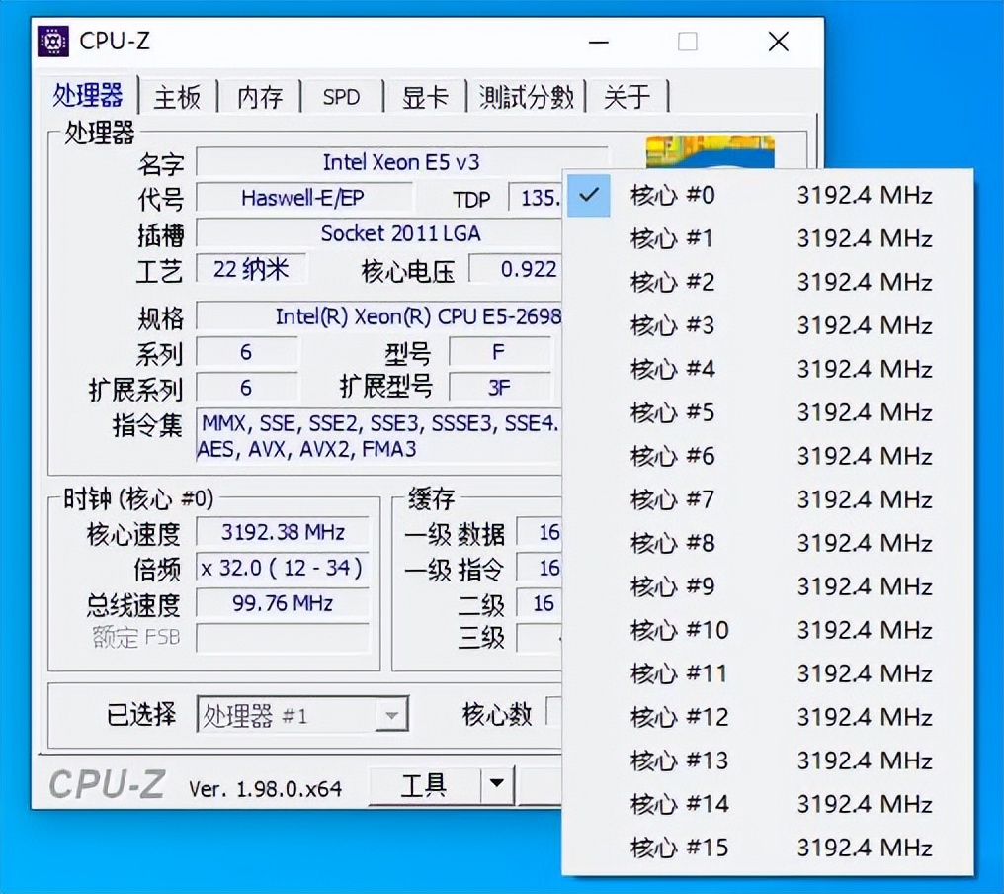Click the CPU-Z icon in the title bar

[x=52, y=42]
